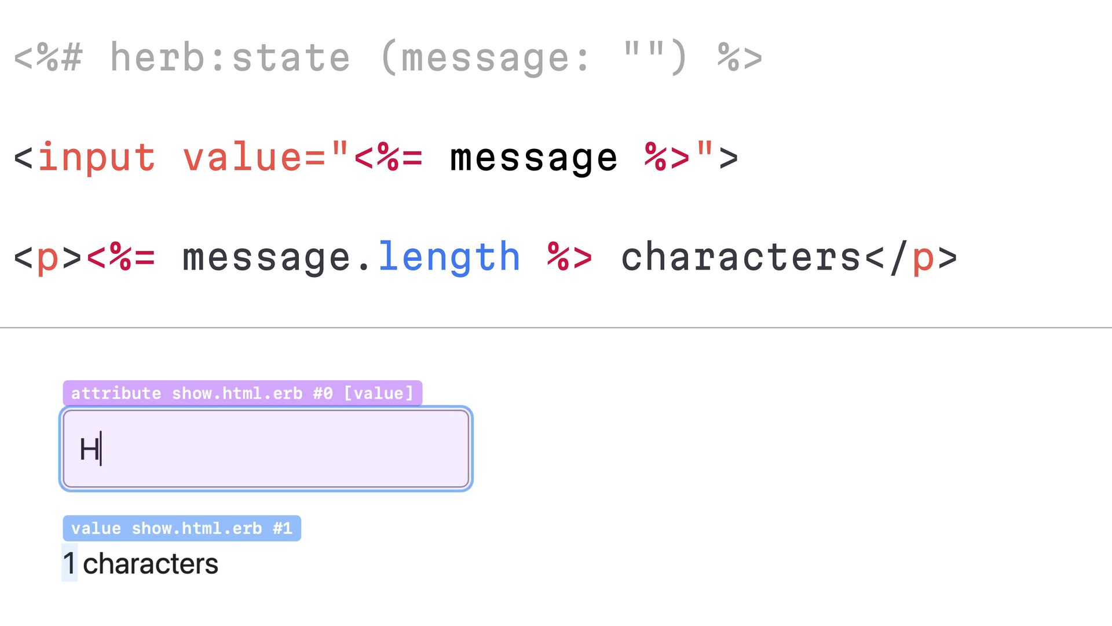
Task: Click the horizontal divider between code and preview
Action: (x=556, y=327)
